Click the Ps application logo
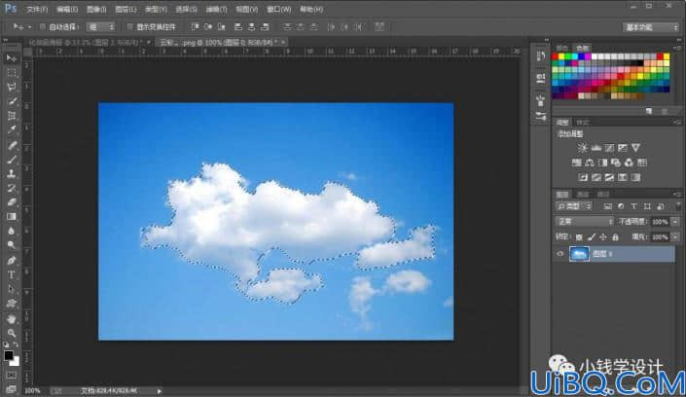The image size is (686, 397). pos(11,9)
